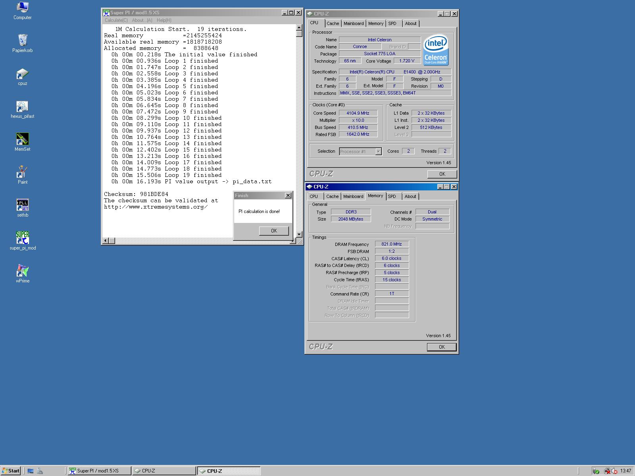Switch to Memory tab in upper CPU-Z
This screenshot has width=635, height=476.
[x=375, y=23]
